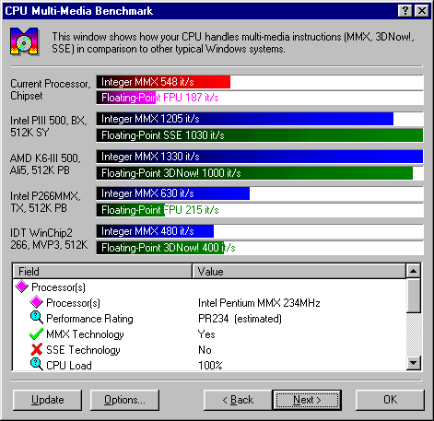Viewport: 434px width, 421px height.
Task: Click the Value column header
Action: click(299, 271)
